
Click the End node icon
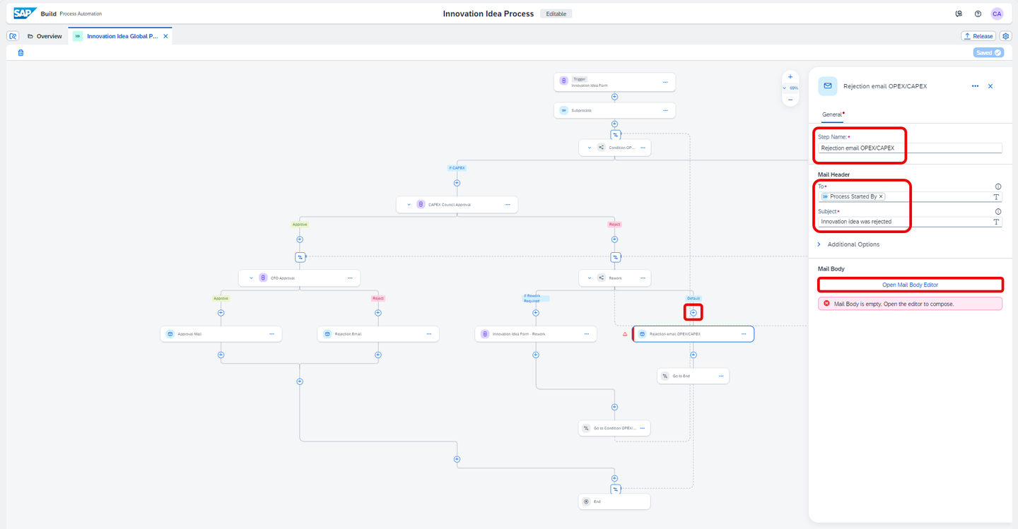pyautogui.click(x=586, y=501)
